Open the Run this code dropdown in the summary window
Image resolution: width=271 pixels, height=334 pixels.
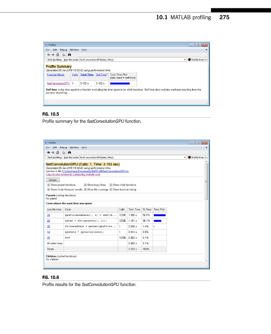[185, 59]
